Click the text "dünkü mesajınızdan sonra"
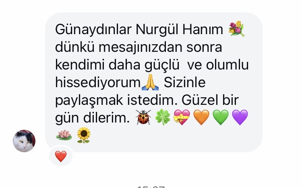 pyautogui.click(x=139, y=47)
